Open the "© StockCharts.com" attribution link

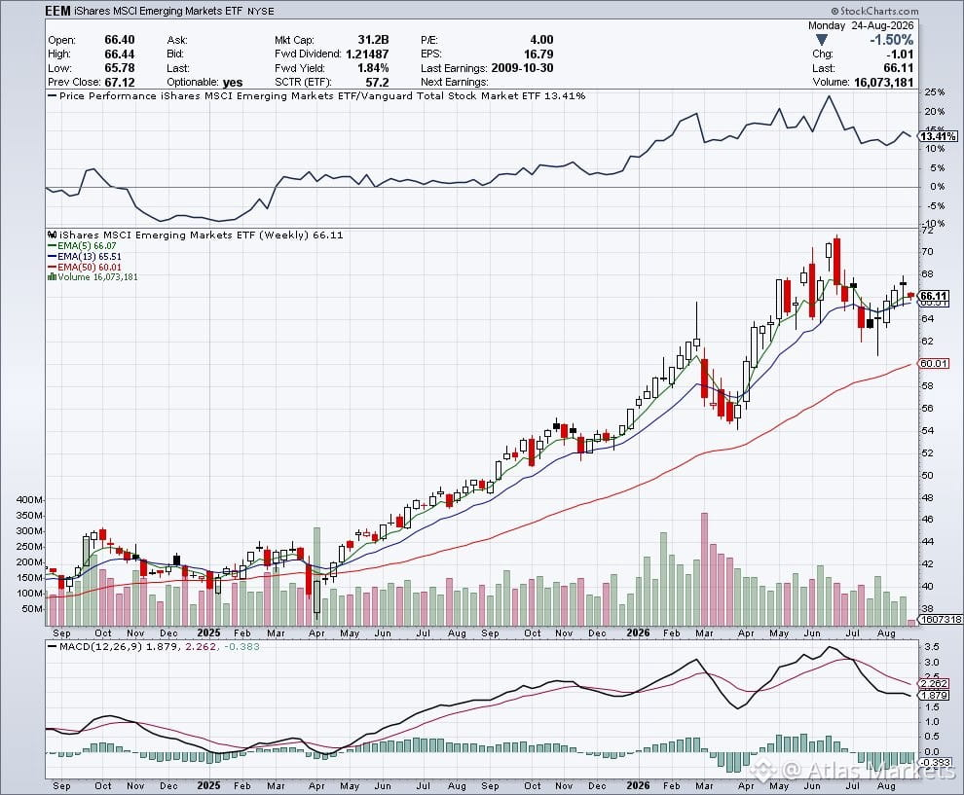[874, 11]
